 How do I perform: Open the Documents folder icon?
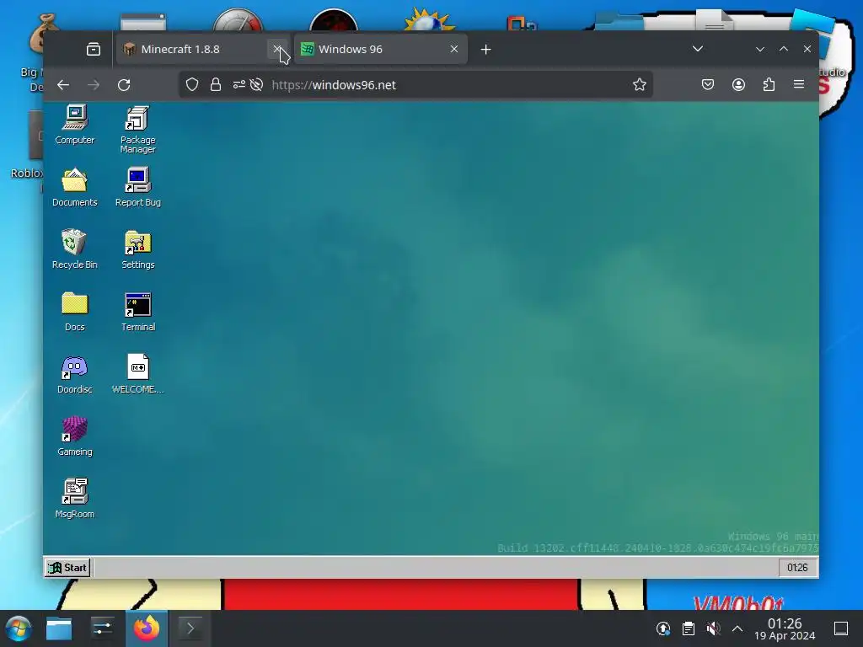tap(75, 187)
